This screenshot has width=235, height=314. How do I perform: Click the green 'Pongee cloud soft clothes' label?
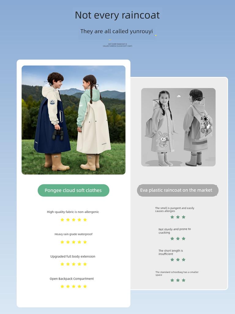click(x=73, y=190)
